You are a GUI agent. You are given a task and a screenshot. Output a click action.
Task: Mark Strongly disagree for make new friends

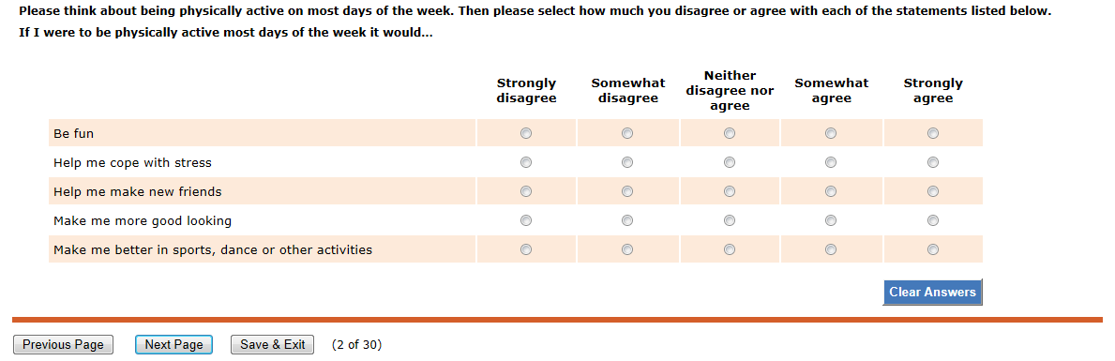(525, 191)
